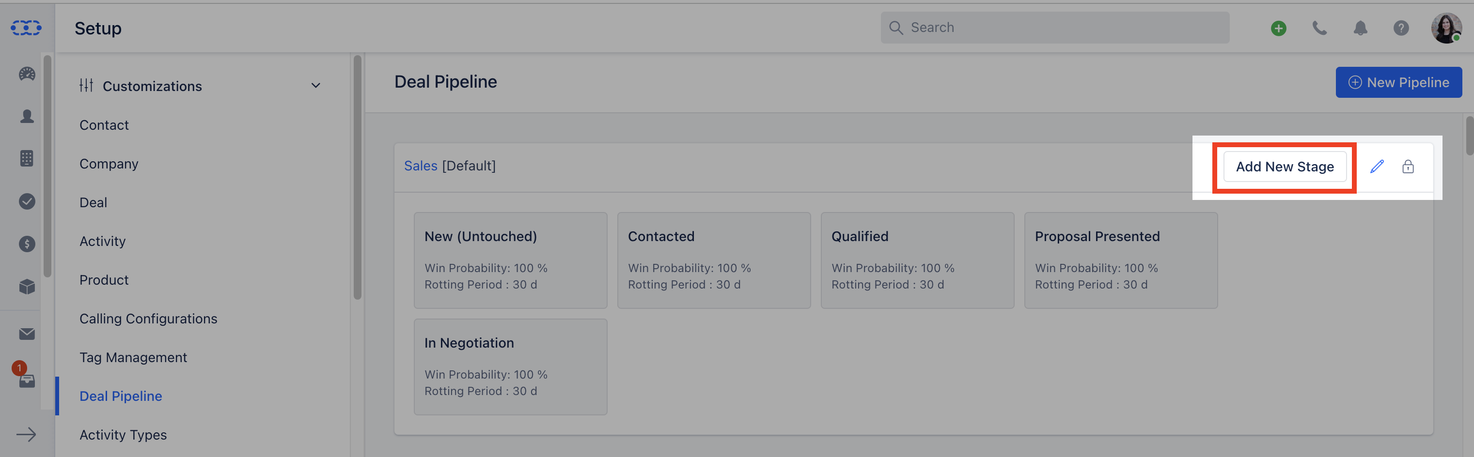This screenshot has height=457, width=1474.
Task: Toggle the lock icon on Sales pipeline
Action: (x=1408, y=167)
